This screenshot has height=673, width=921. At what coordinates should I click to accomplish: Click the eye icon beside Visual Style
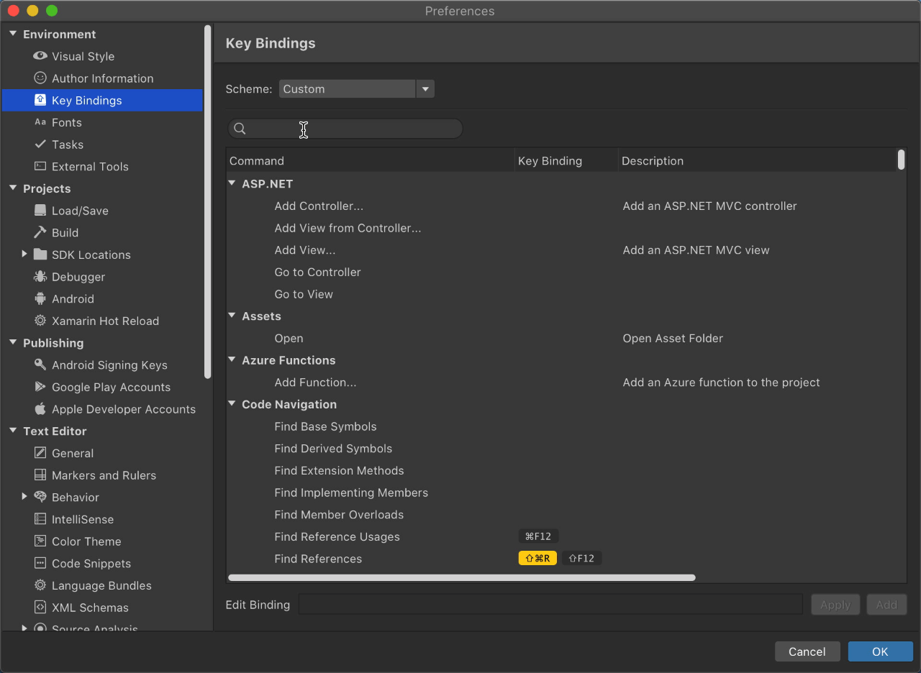(40, 56)
